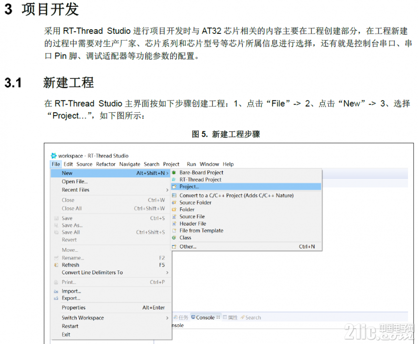Choose Source Folder in New submenu
Viewport: 418px width, 344px height.
point(246,203)
